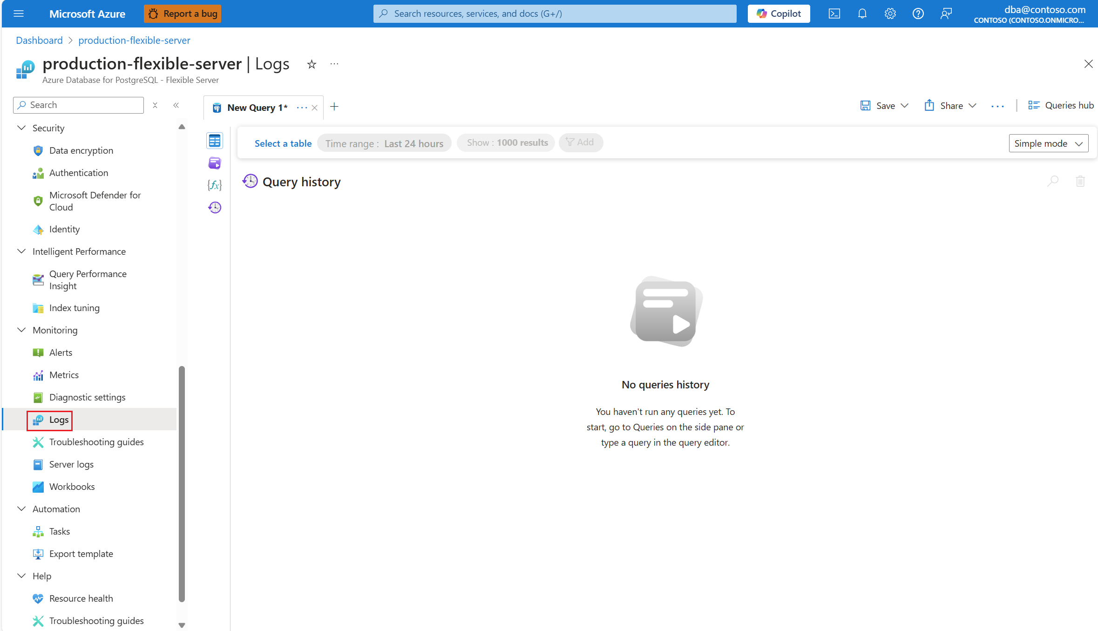Open the Tables side pane icon
The image size is (1098, 631).
pos(215,141)
